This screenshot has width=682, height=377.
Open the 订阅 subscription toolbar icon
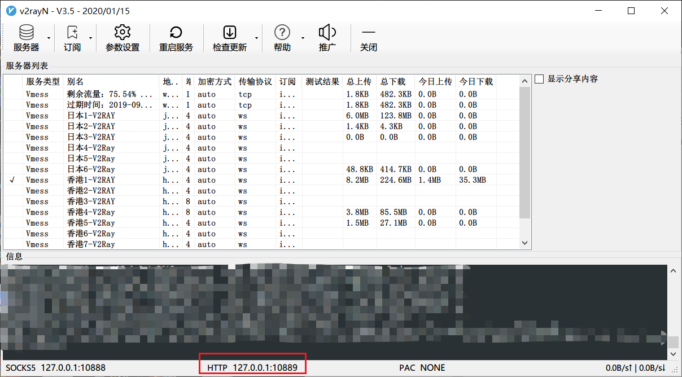(x=72, y=38)
